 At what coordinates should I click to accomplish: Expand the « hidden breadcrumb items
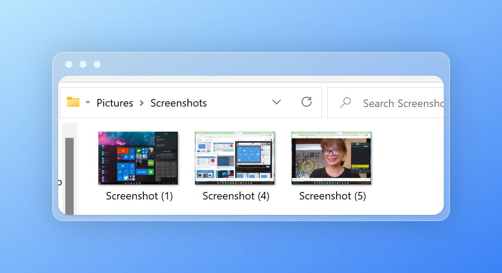(x=87, y=103)
